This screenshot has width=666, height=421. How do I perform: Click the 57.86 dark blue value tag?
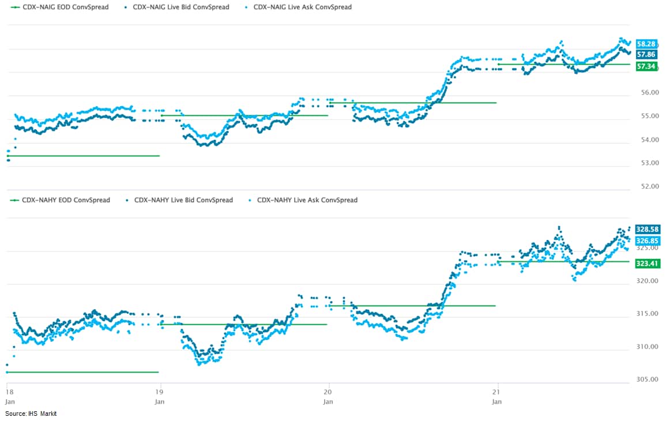pyautogui.click(x=645, y=54)
